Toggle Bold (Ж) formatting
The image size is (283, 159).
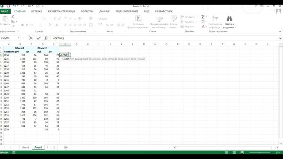[x=23, y=25]
